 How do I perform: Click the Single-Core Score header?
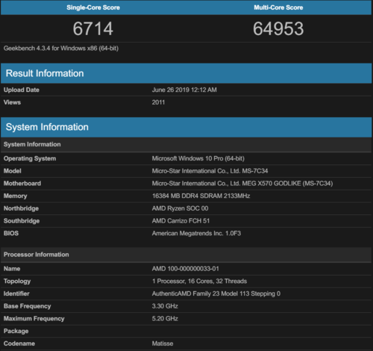[93, 7]
